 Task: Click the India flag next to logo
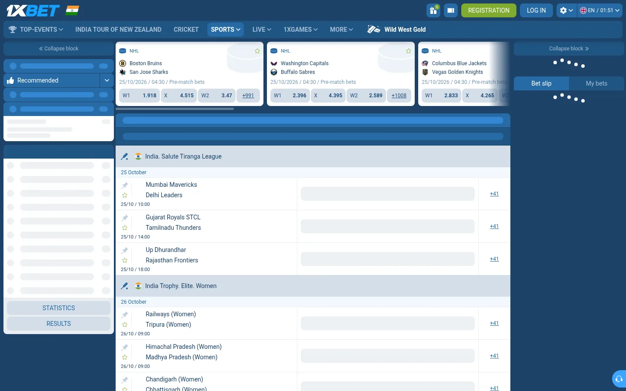click(x=72, y=10)
